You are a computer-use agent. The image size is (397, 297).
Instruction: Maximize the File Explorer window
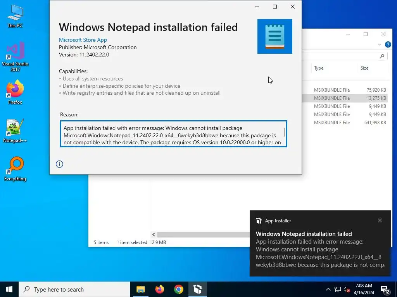[x=366, y=34]
